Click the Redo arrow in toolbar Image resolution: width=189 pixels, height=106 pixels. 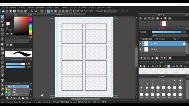[x=36, y=11]
